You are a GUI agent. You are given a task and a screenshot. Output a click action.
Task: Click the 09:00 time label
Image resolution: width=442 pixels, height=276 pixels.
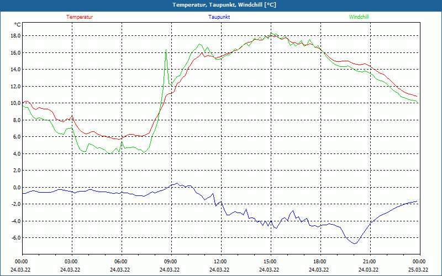[x=171, y=262]
